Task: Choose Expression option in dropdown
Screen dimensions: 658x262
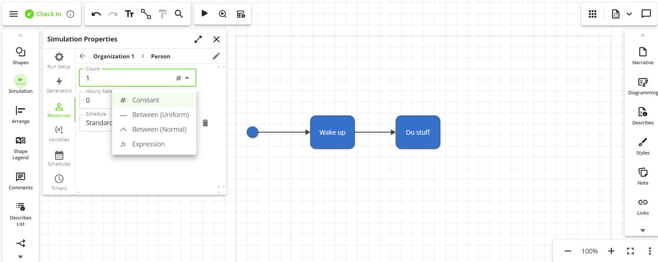Action: pos(149,144)
